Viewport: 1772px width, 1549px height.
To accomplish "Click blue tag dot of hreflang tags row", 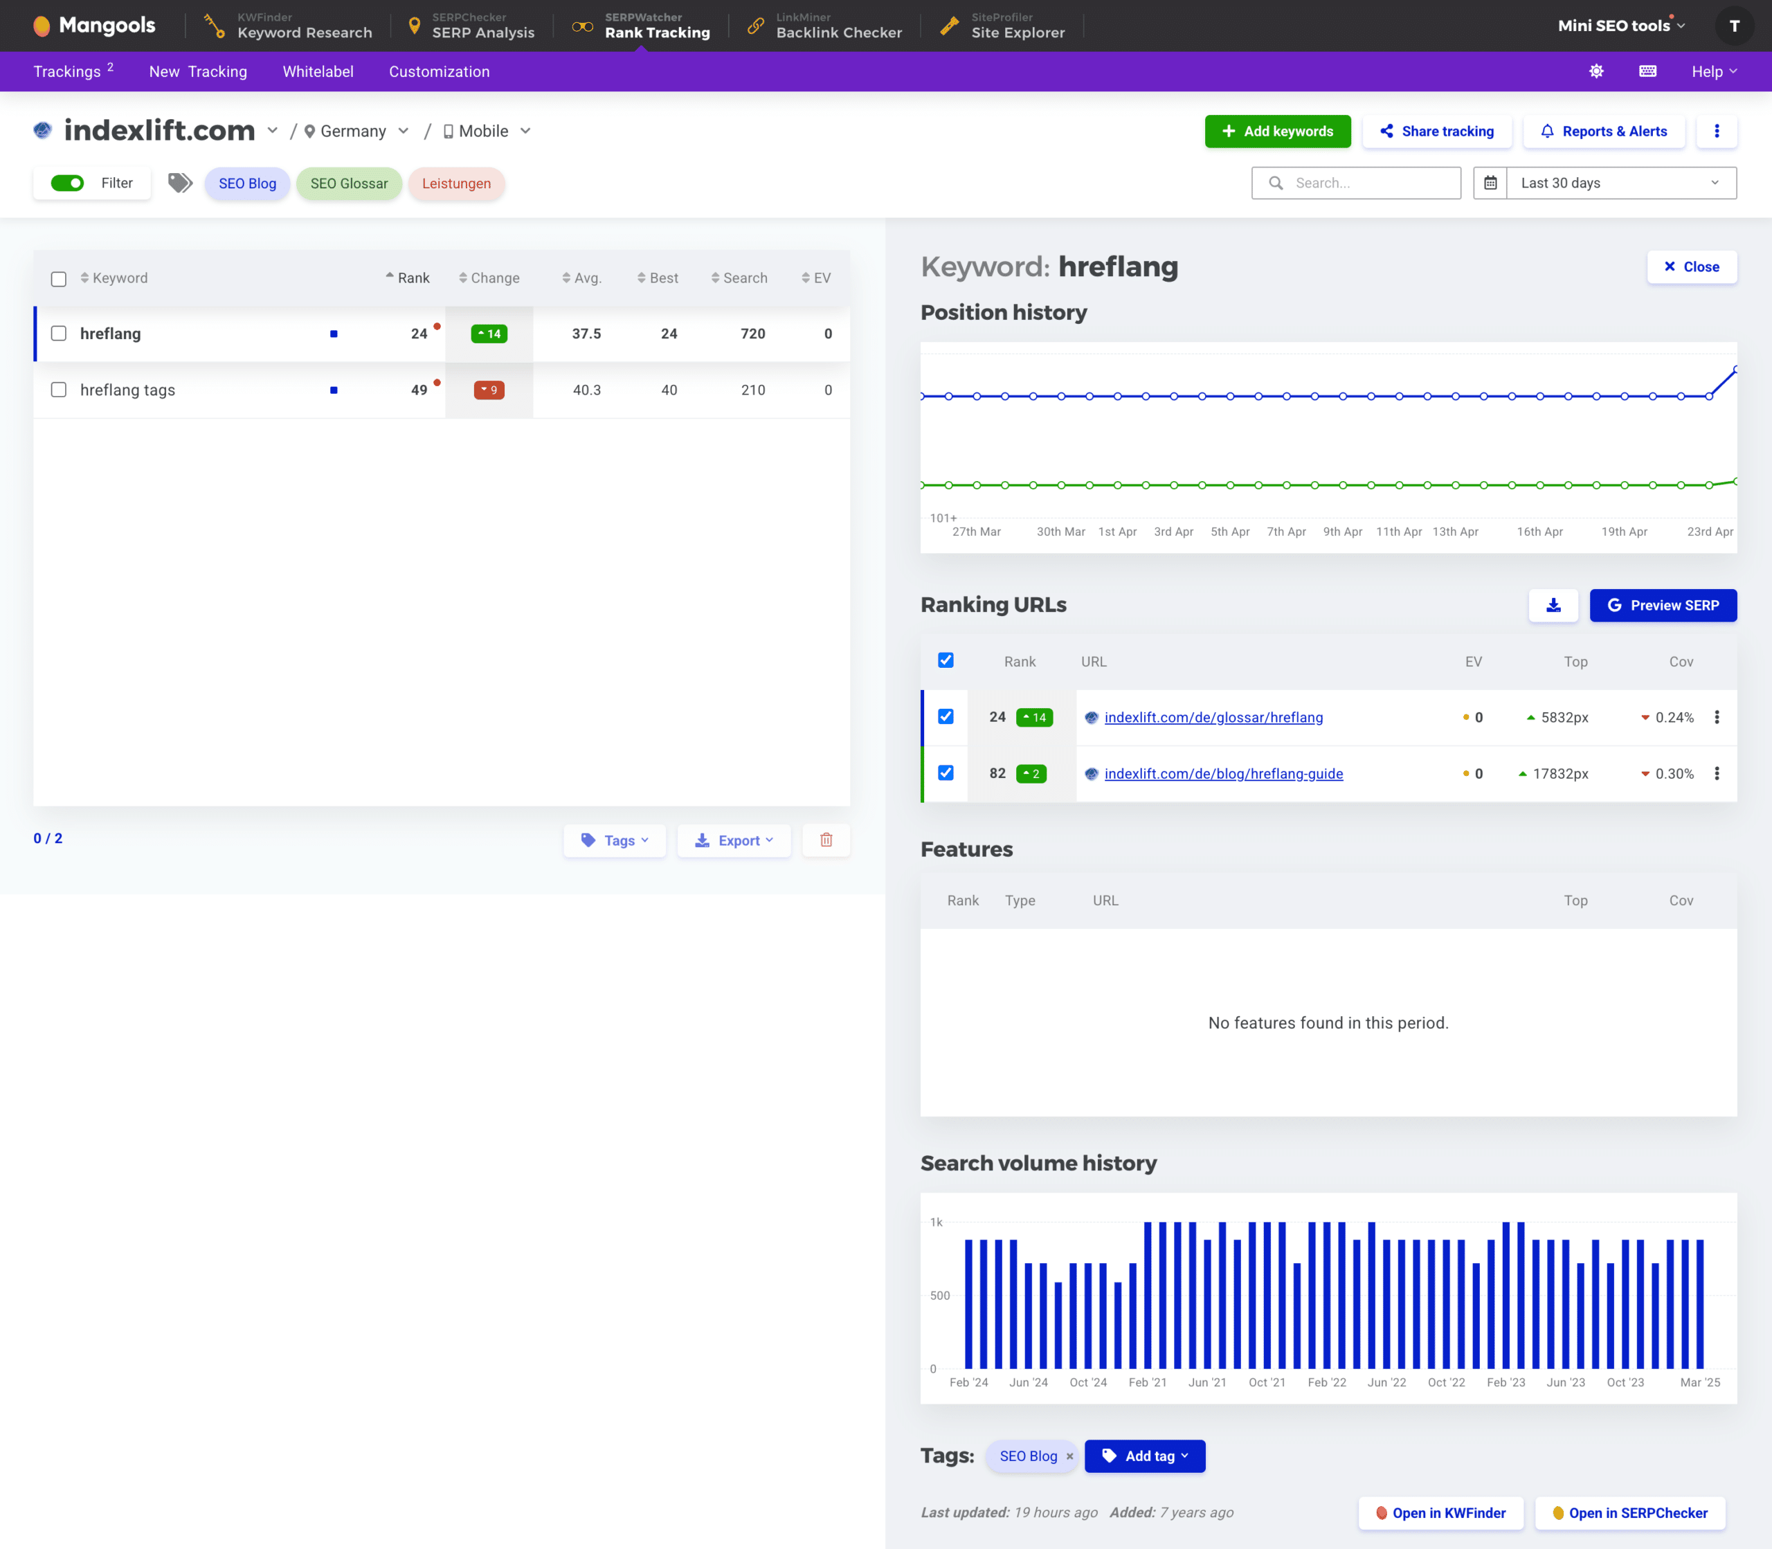I will pyautogui.click(x=334, y=390).
